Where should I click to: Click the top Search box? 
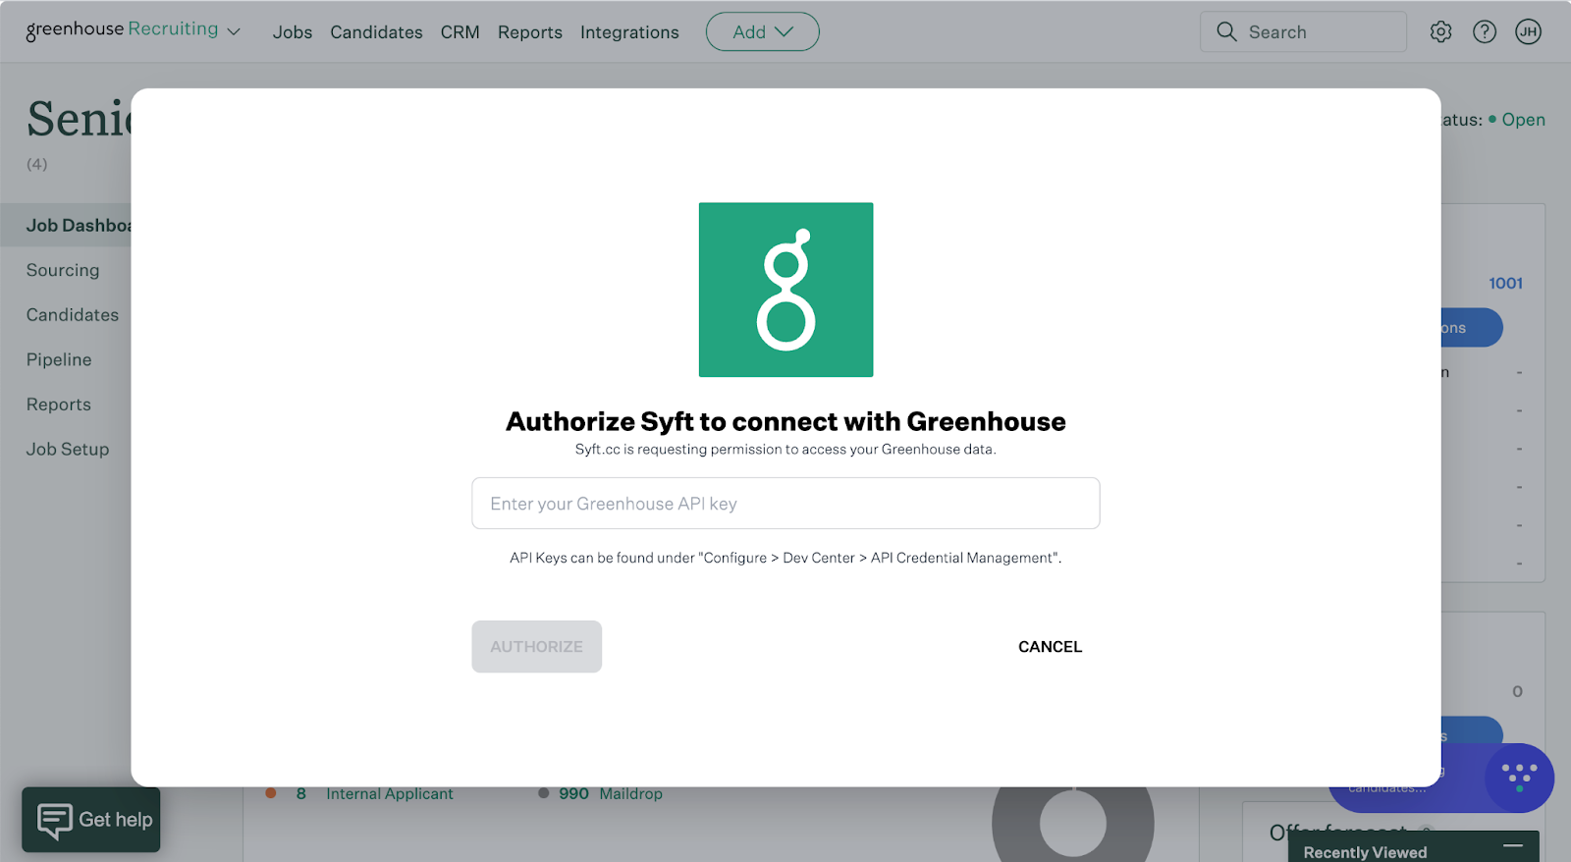(x=1303, y=31)
